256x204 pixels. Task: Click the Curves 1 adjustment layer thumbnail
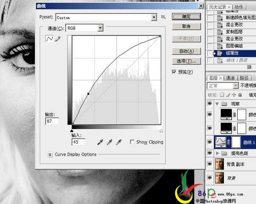point(221,142)
